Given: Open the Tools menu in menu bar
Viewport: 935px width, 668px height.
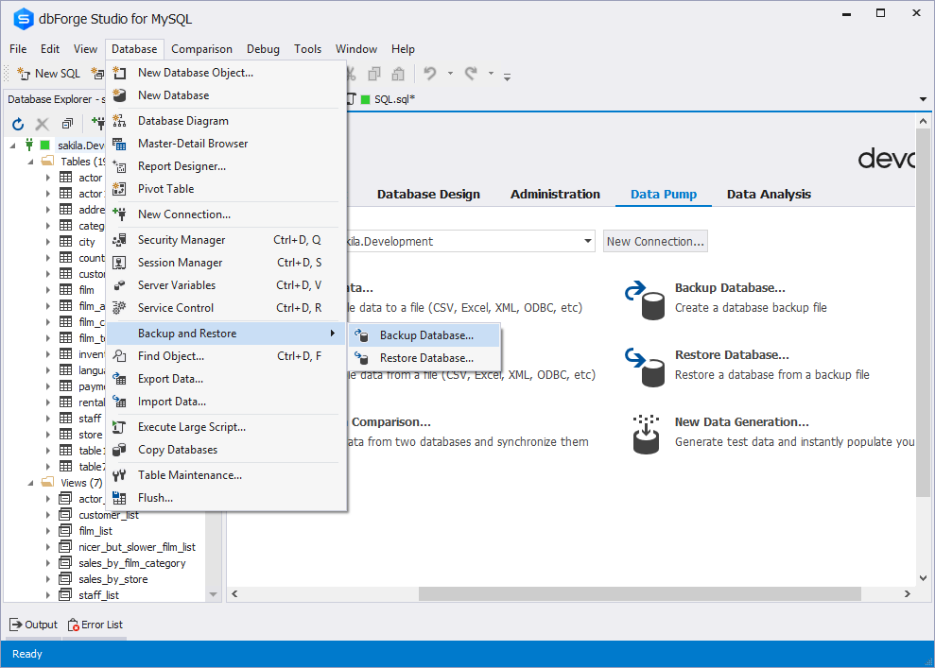Looking at the screenshot, I should [x=307, y=49].
